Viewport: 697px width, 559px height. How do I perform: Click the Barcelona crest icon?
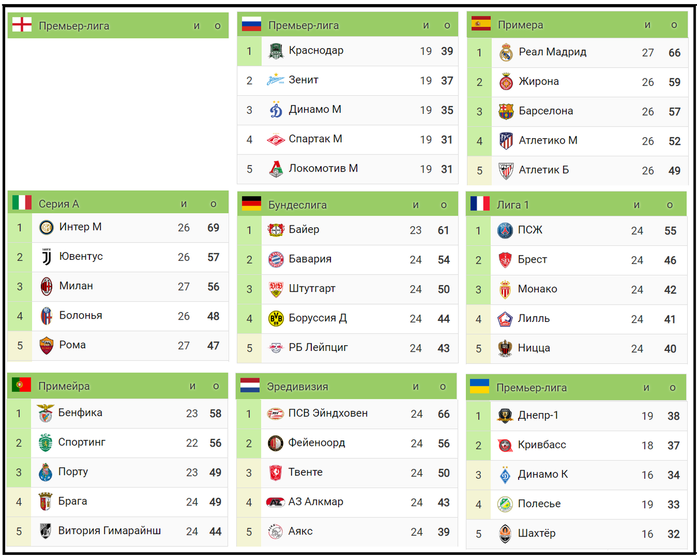point(506,112)
